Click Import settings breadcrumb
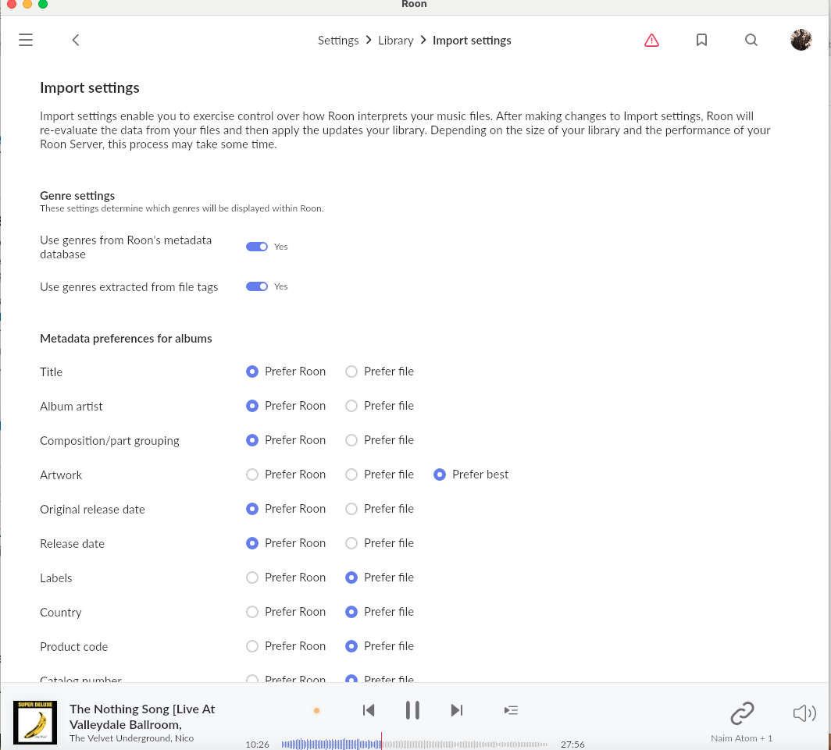Viewport: 831px width, 750px height. coord(472,41)
